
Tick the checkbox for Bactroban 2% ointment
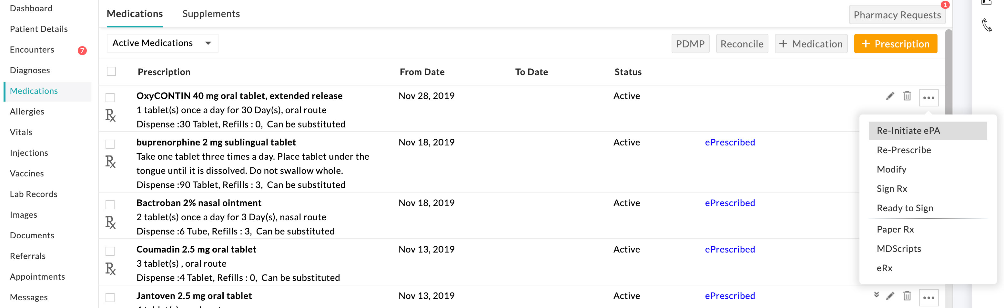(110, 205)
